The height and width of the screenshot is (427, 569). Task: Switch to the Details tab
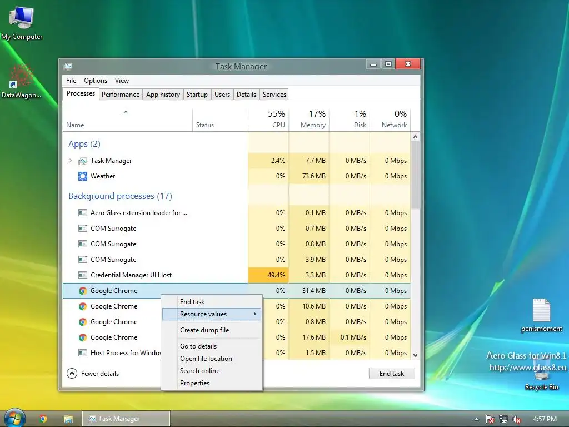pos(246,95)
